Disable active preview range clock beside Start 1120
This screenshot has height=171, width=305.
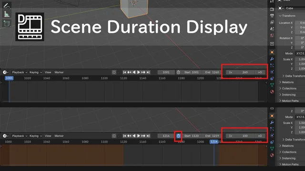(x=178, y=136)
